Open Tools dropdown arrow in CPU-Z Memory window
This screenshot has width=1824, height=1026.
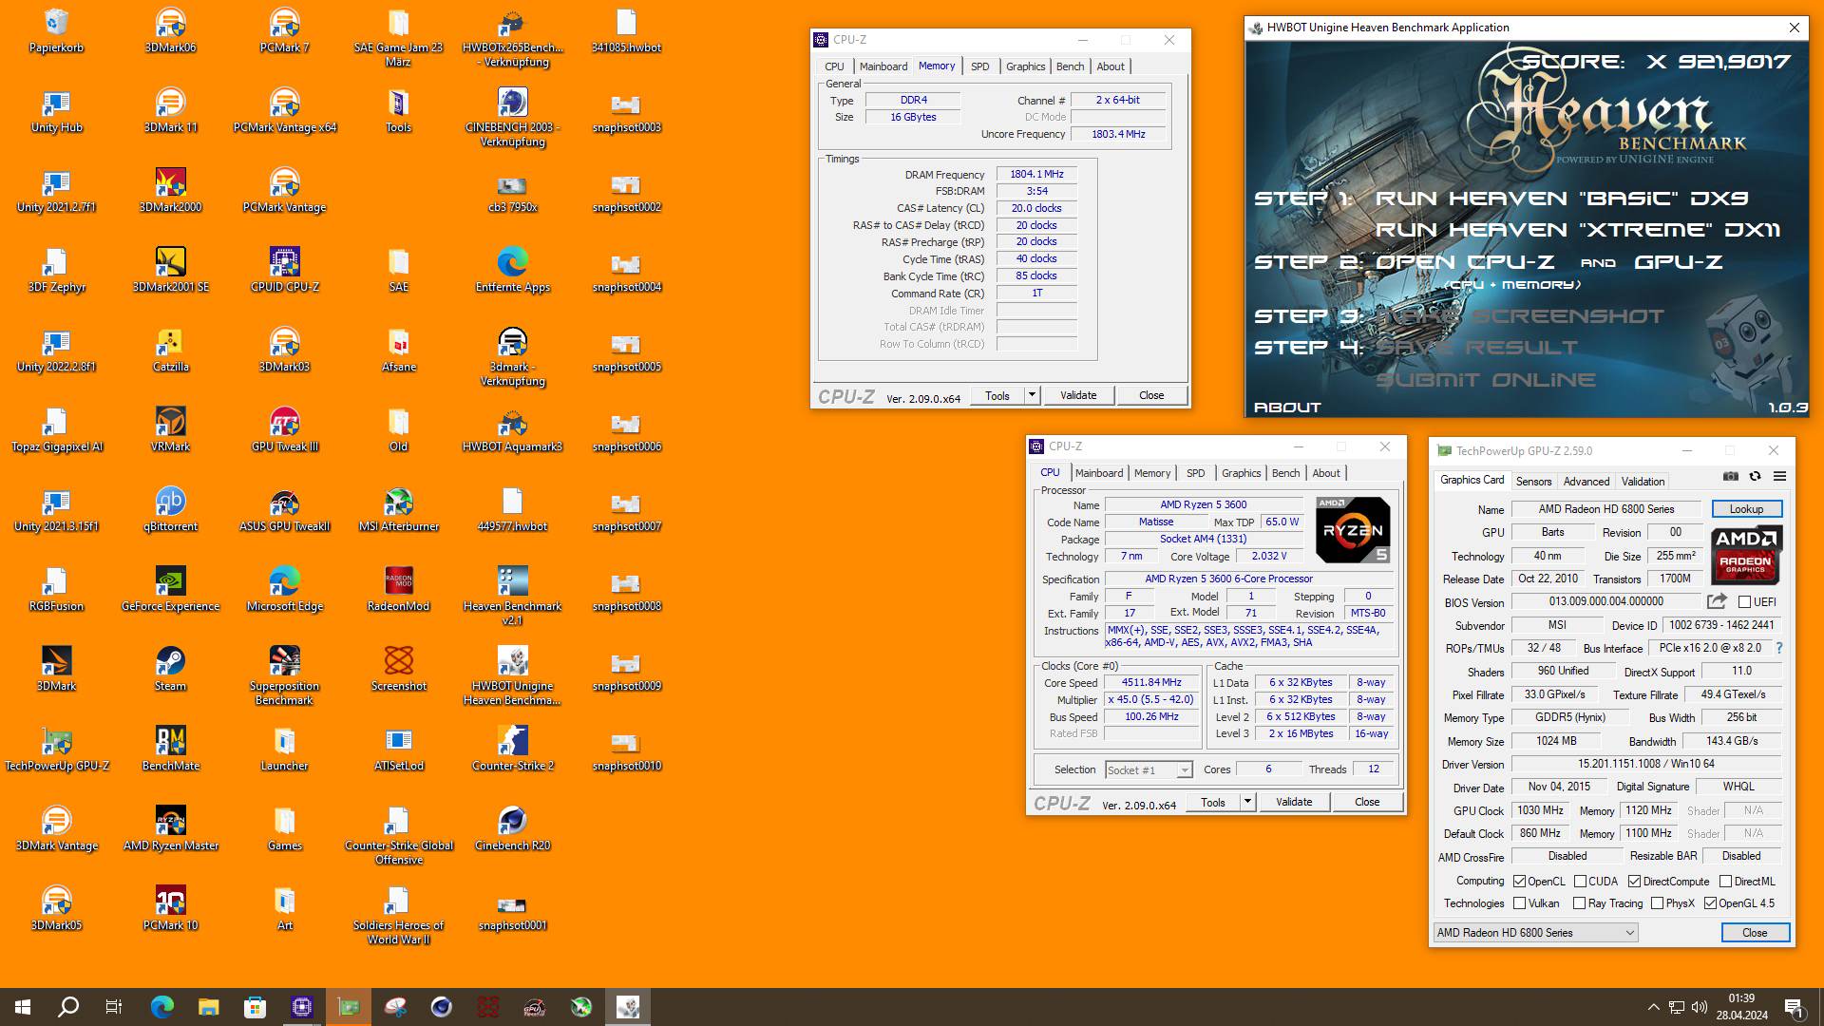click(1032, 395)
